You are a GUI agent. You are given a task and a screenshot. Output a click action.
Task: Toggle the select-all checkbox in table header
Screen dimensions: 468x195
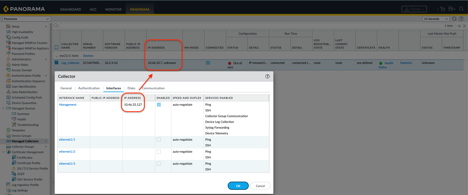point(57,47)
